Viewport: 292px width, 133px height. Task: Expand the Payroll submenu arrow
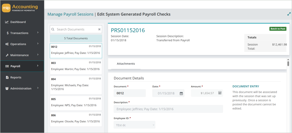click(38, 66)
